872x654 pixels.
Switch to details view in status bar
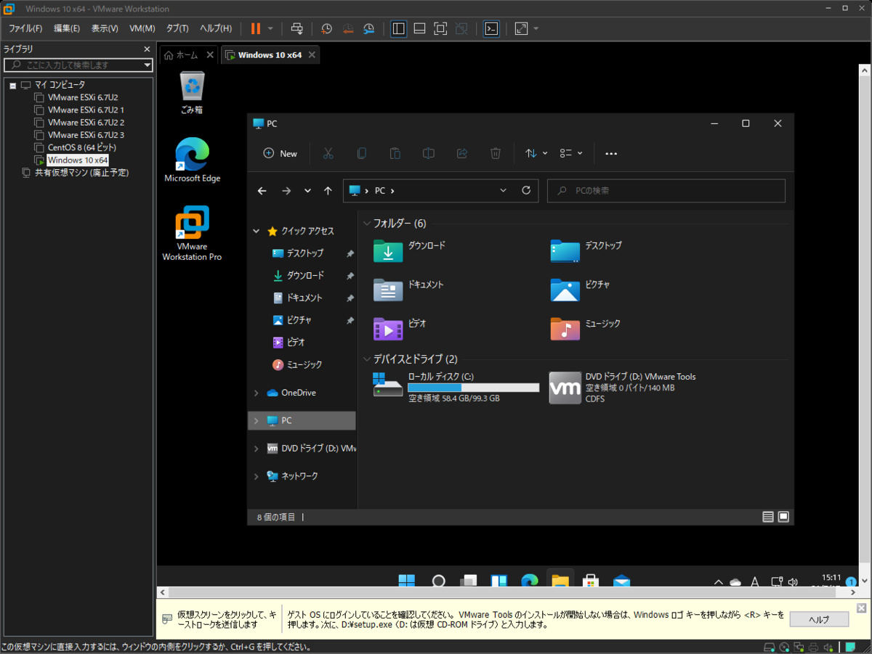pyautogui.click(x=768, y=517)
